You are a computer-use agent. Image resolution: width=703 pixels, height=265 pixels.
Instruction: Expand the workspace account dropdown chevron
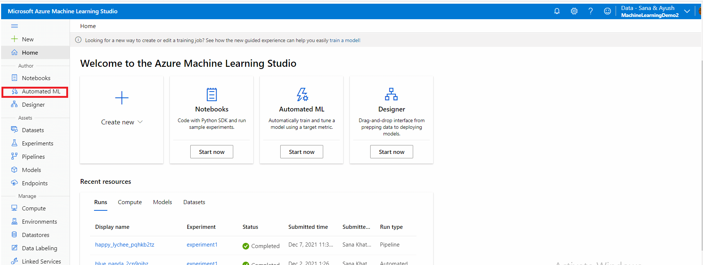coord(687,11)
